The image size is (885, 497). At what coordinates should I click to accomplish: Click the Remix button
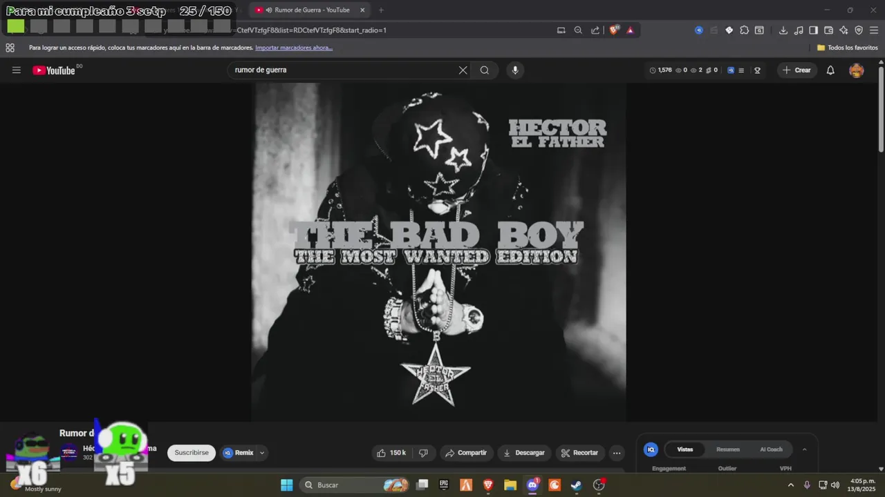(239, 453)
